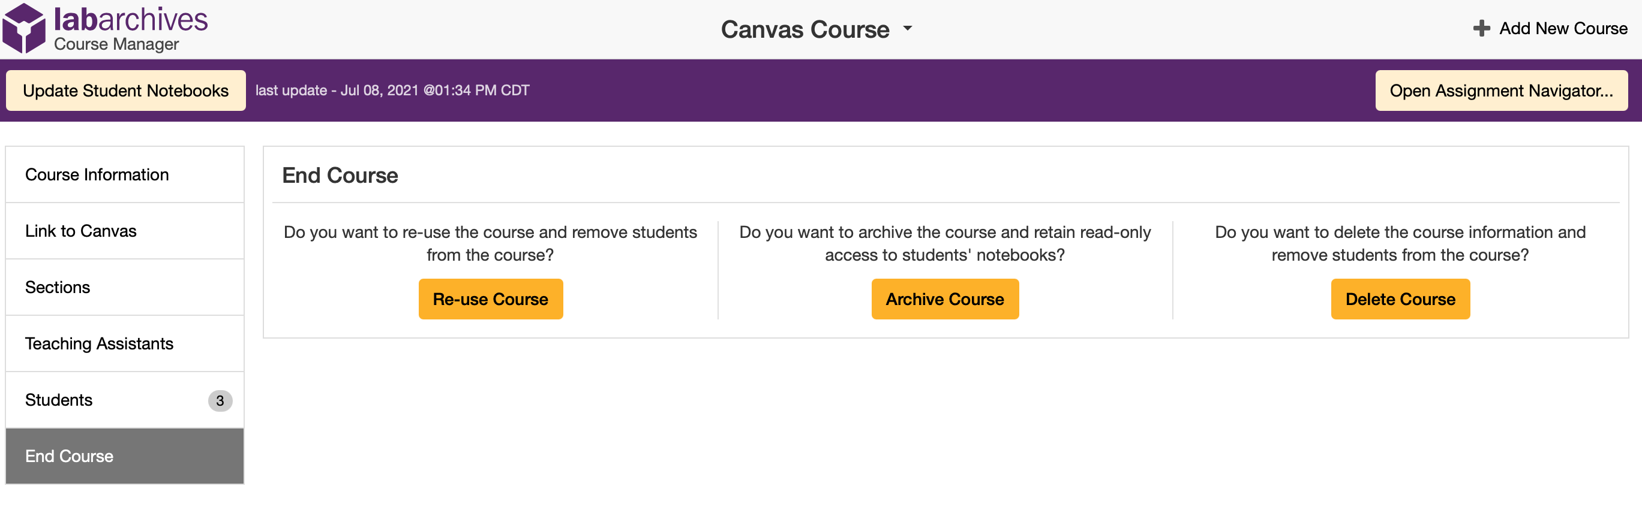Click the plus icon beside Add New Course

1480,28
